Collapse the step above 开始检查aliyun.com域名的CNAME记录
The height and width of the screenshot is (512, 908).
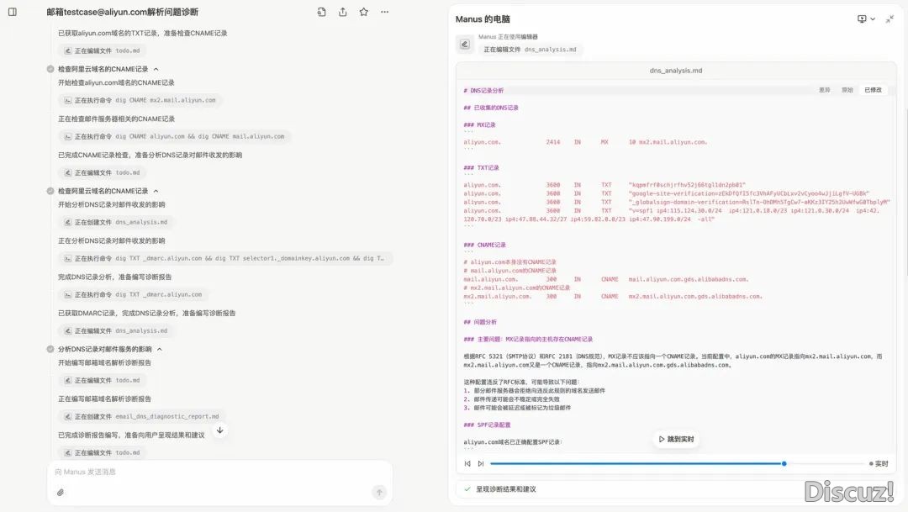point(156,69)
